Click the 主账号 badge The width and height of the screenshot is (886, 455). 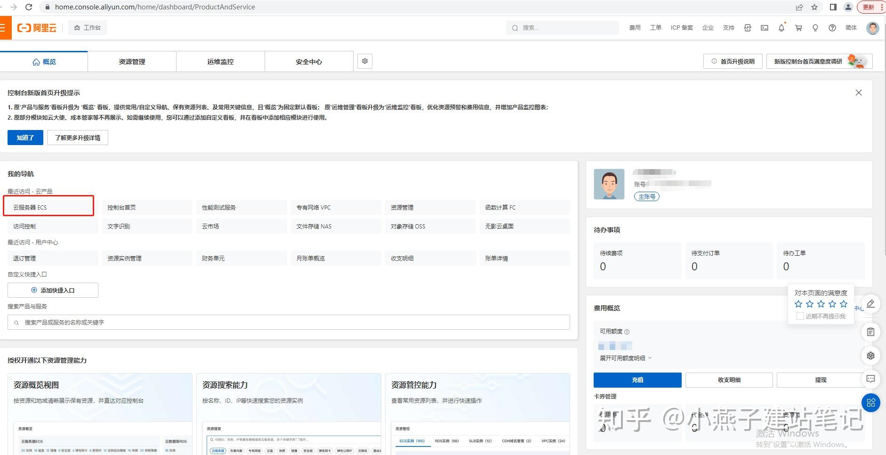pos(647,196)
